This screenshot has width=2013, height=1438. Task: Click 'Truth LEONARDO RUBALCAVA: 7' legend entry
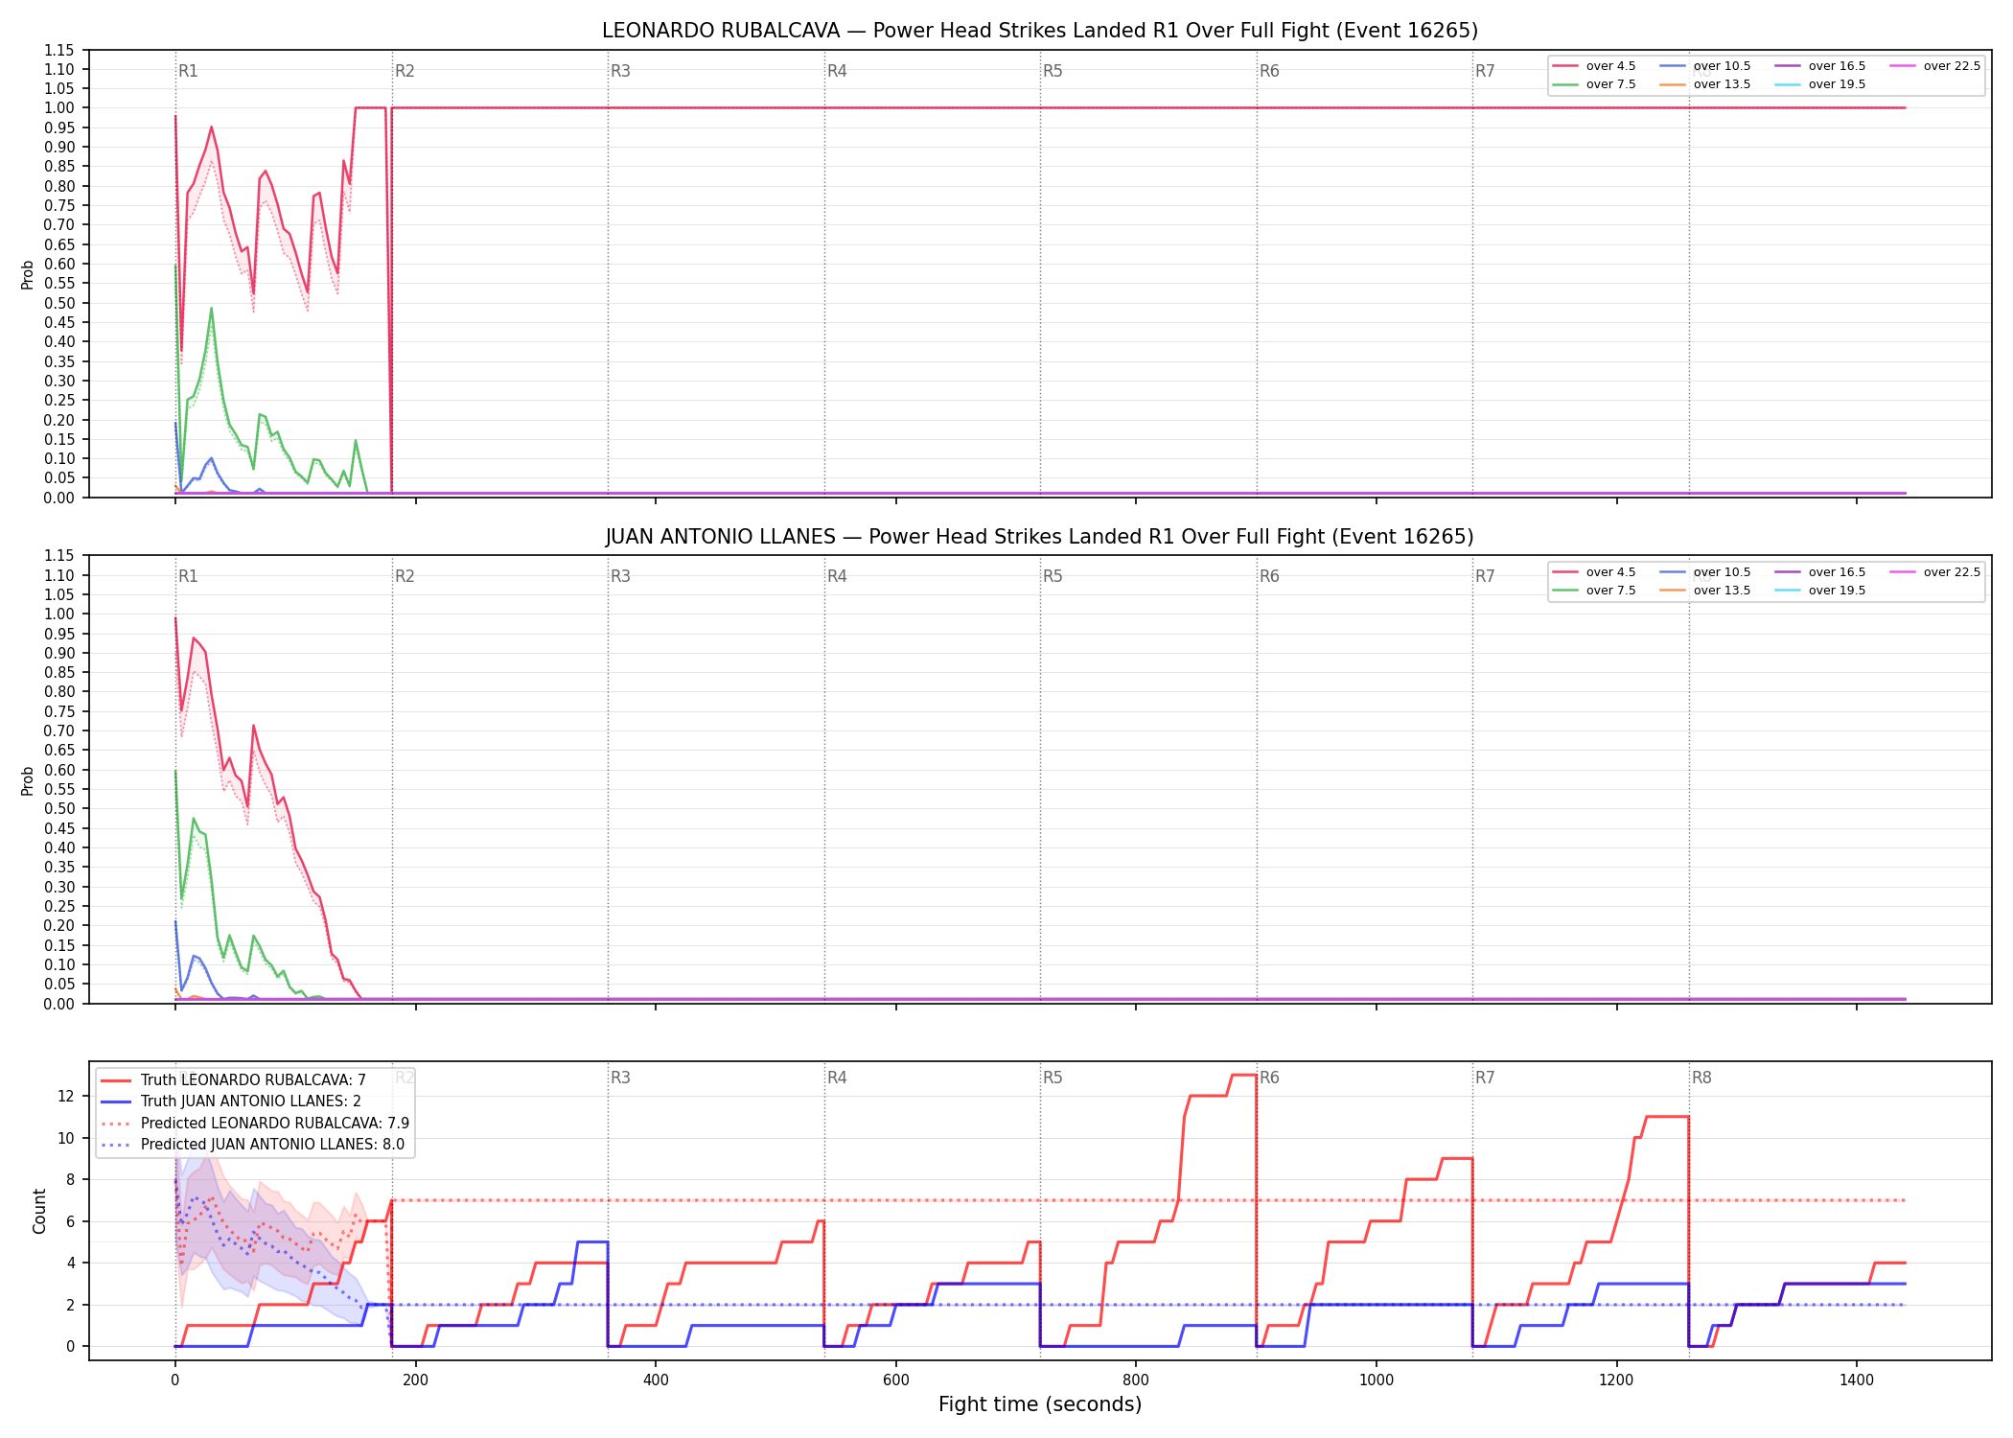pos(233,1080)
